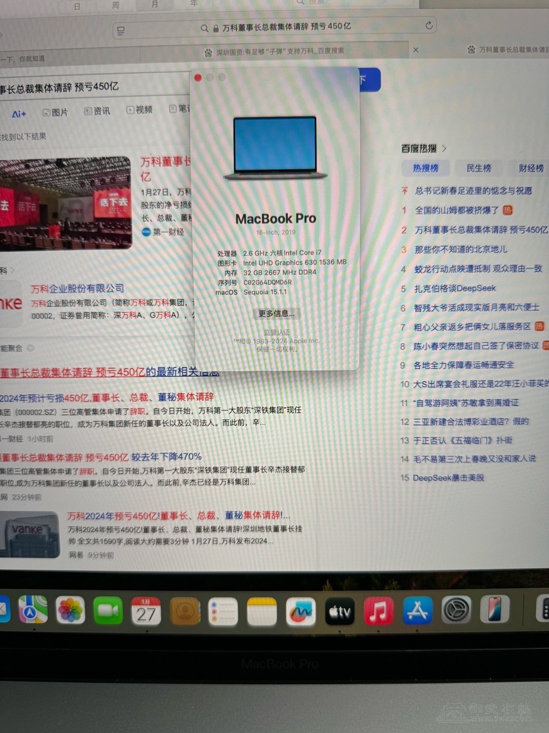Open hot search 全国的山姆都被挤爆了

tap(457, 210)
